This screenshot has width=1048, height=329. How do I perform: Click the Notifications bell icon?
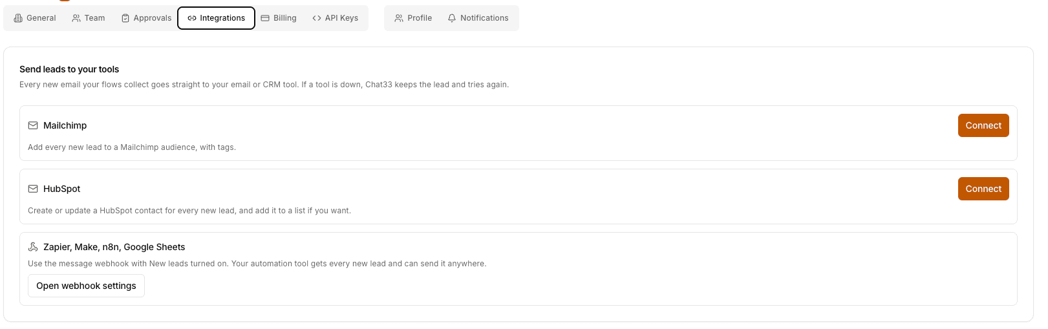[x=452, y=18]
